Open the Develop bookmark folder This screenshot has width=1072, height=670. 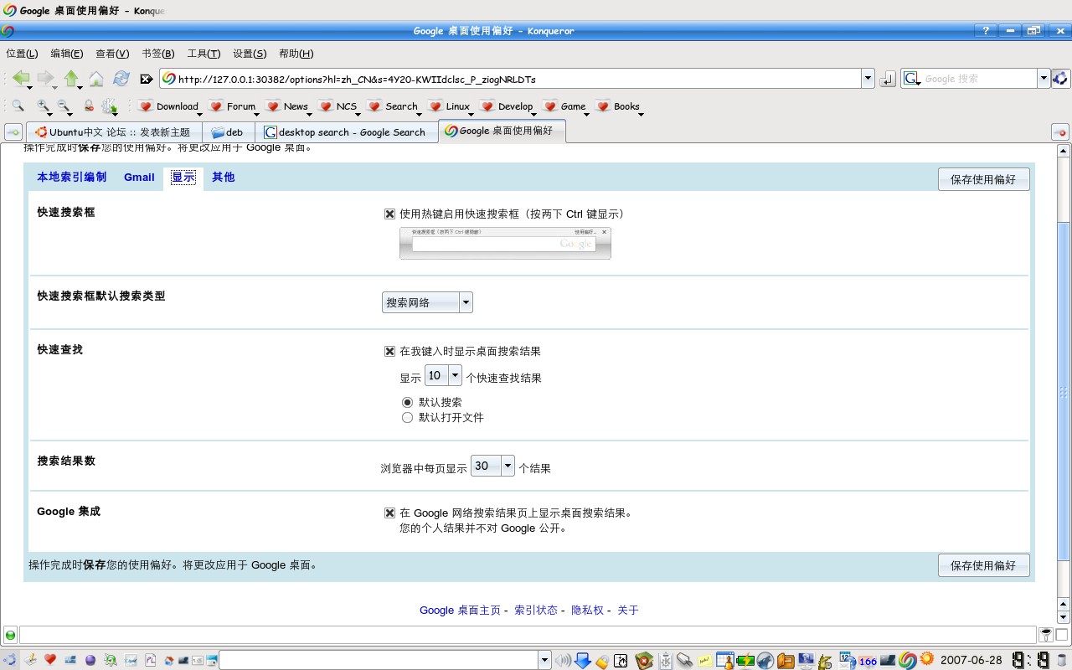(x=508, y=106)
